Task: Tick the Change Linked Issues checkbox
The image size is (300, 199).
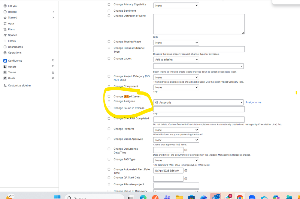Action: [109, 96]
